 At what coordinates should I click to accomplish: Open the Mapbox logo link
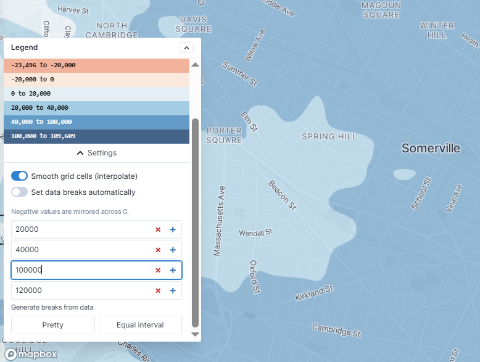click(x=31, y=355)
